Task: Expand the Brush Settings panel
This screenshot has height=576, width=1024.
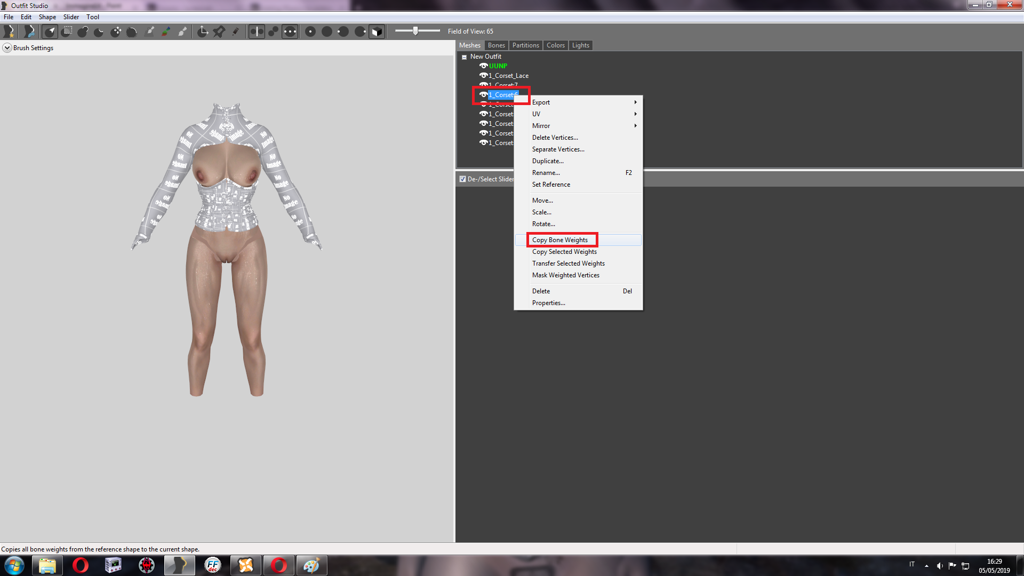Action: click(7, 48)
